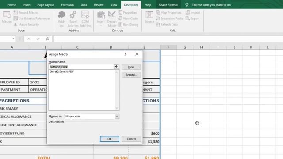Switch to the View tab
The width and height of the screenshot is (283, 159).
click(114, 5)
